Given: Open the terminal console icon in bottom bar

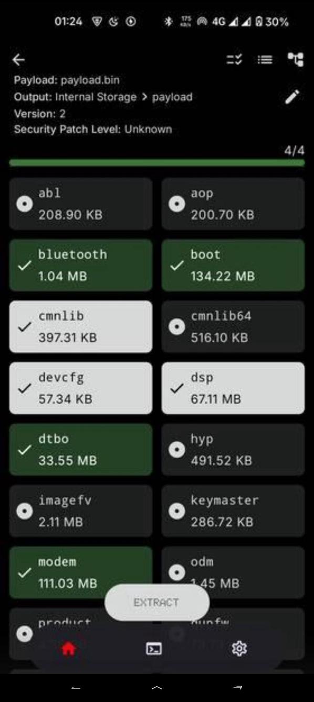Looking at the screenshot, I should pos(153,648).
